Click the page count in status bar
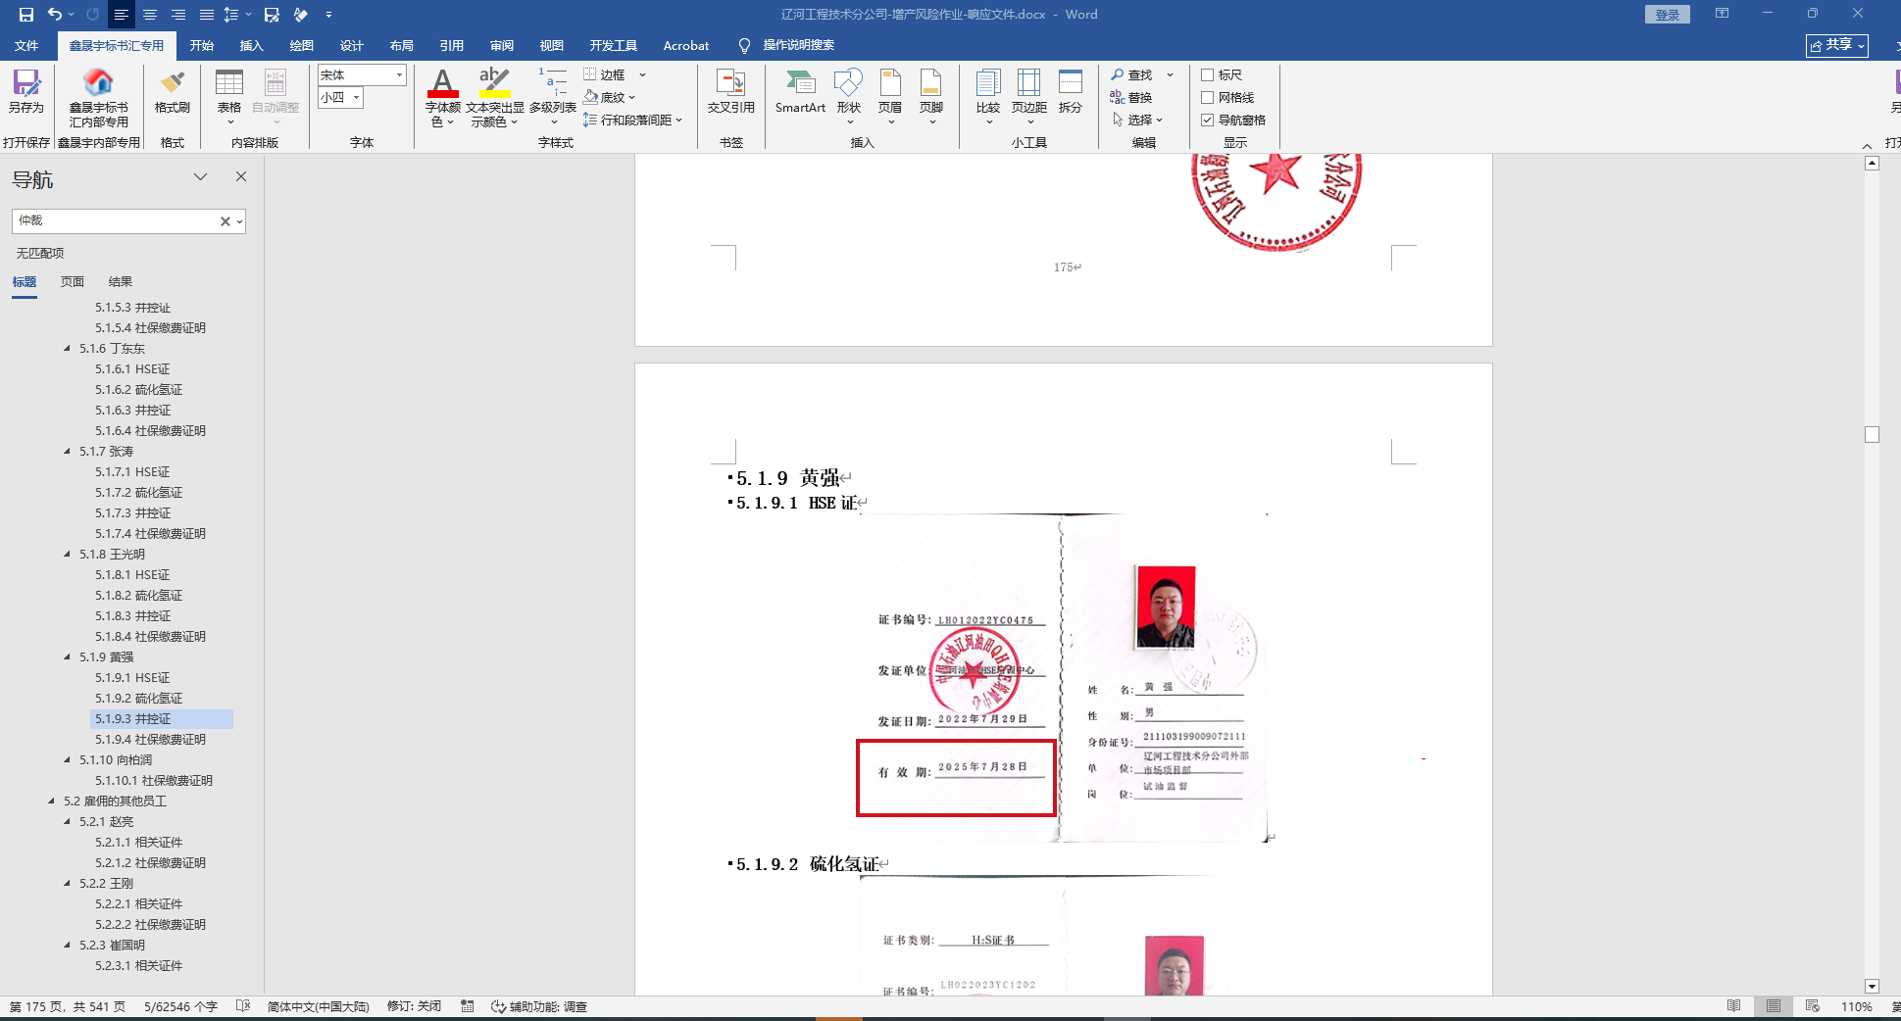 (x=68, y=1006)
